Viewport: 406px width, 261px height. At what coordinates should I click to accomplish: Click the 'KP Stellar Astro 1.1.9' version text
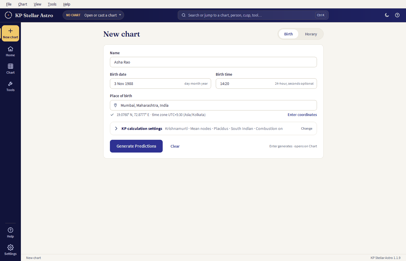click(385, 258)
